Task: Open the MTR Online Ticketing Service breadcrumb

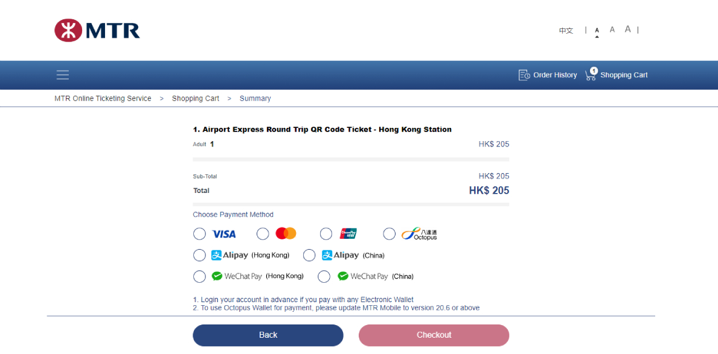Action: (x=103, y=98)
